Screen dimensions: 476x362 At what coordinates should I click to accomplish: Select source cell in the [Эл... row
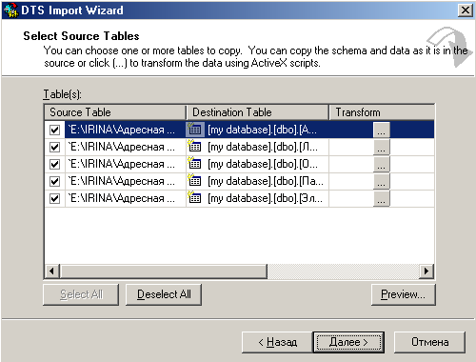tap(126, 198)
